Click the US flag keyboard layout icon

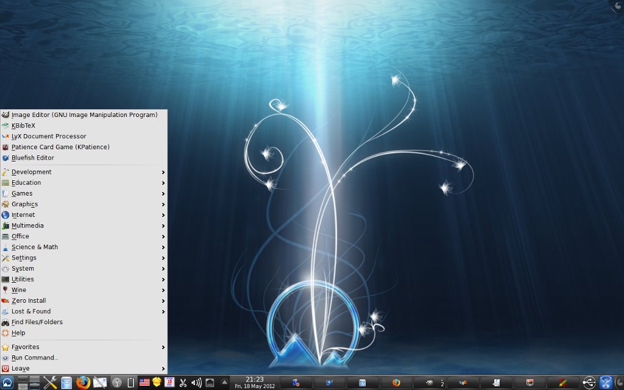(144, 383)
